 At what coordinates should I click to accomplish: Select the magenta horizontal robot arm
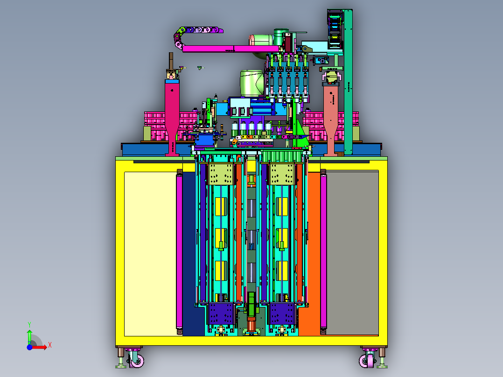(x=231, y=49)
